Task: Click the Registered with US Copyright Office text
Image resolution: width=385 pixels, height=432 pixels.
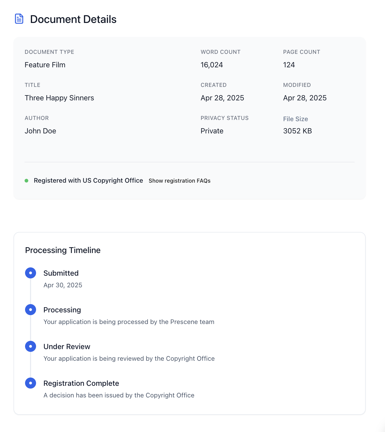Action: (88, 181)
